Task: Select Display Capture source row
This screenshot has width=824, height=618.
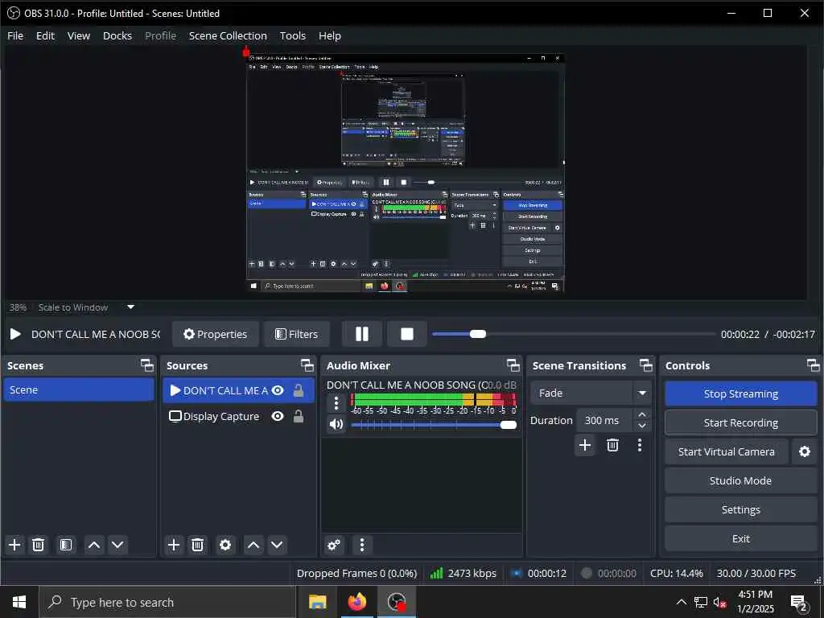Action: pos(238,416)
